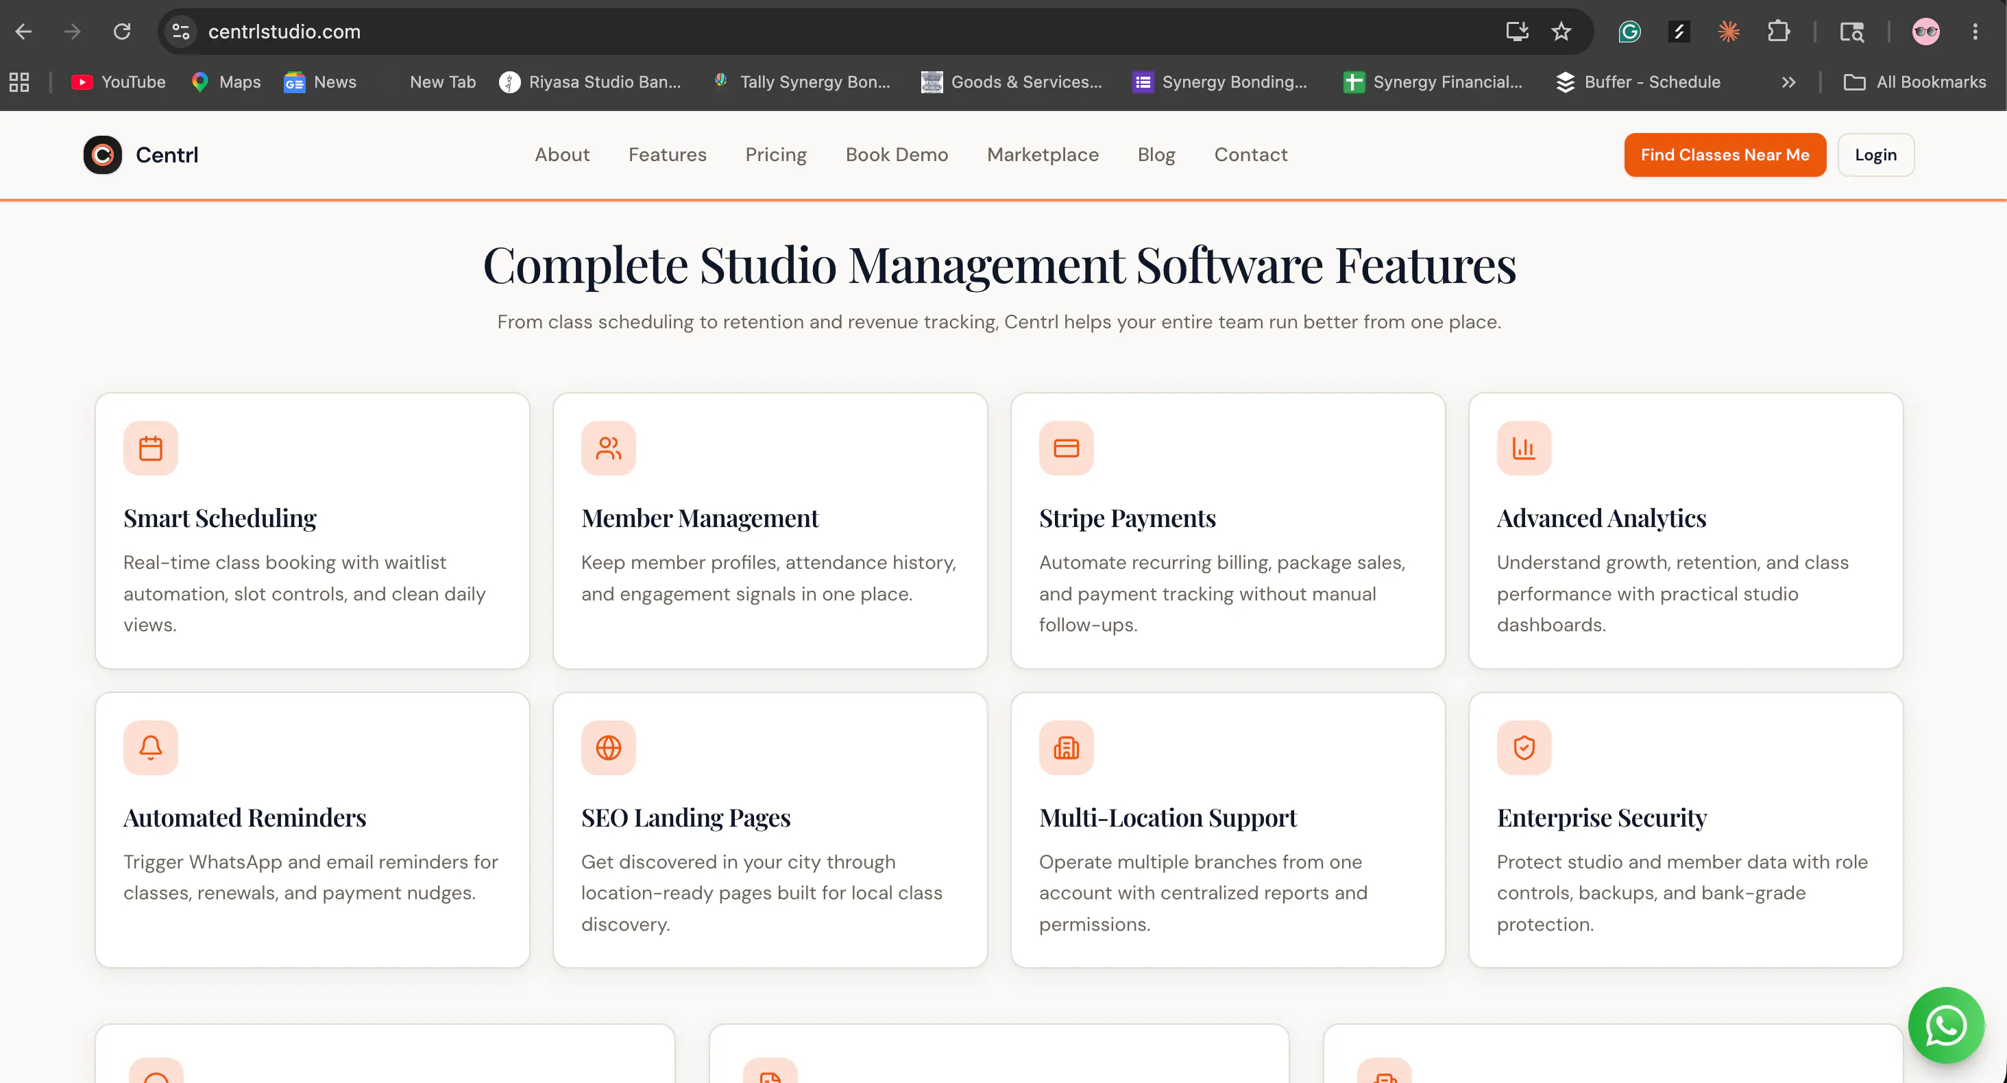The height and width of the screenshot is (1083, 2007).
Task: Open the apps grid in bookmarks bar
Action: tap(19, 82)
